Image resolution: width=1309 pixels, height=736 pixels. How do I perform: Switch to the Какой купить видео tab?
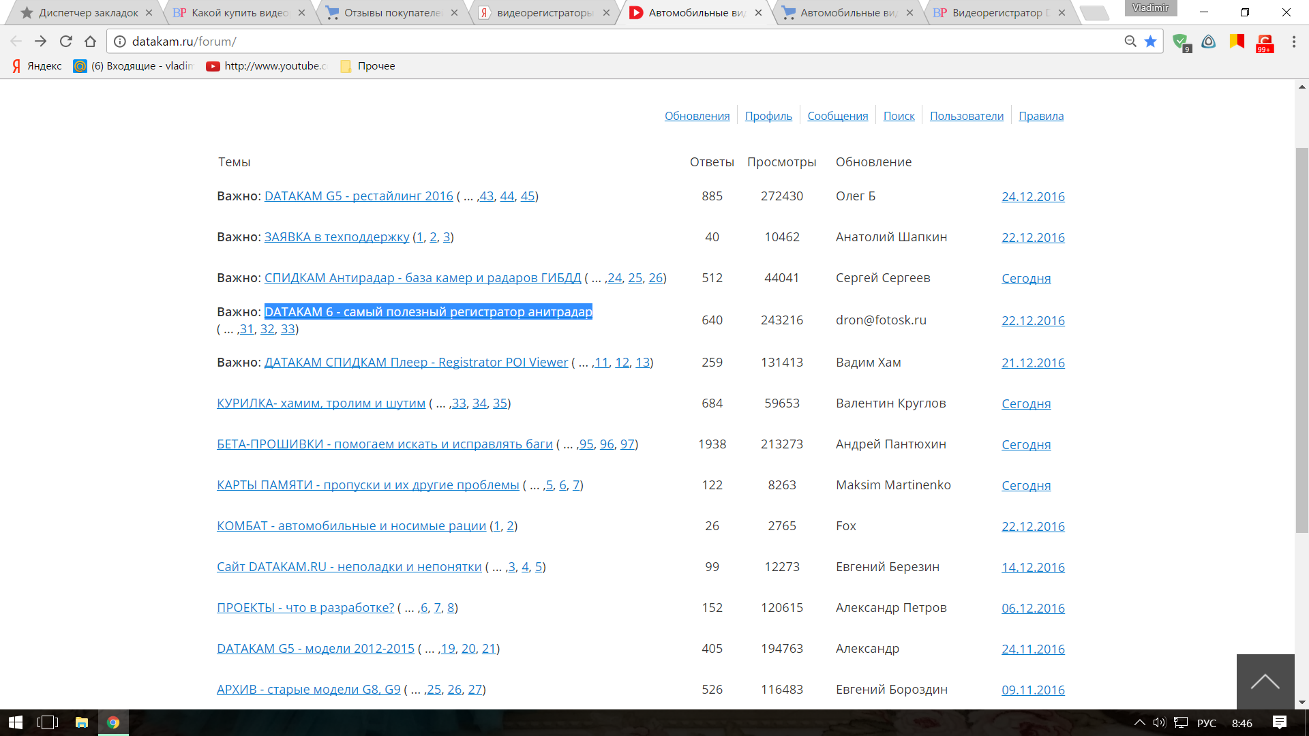(239, 12)
